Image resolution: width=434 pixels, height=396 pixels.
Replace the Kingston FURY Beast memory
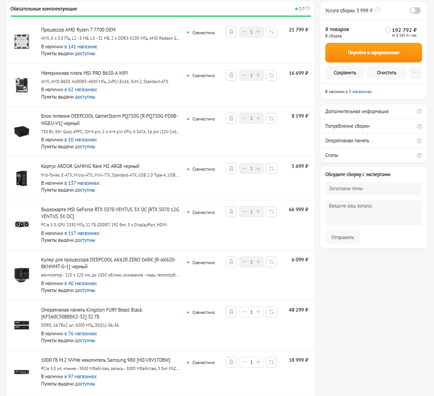pyautogui.click(x=271, y=312)
